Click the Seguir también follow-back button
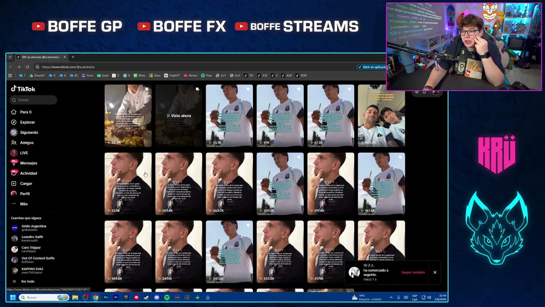The height and width of the screenshot is (307, 545). pyautogui.click(x=413, y=272)
